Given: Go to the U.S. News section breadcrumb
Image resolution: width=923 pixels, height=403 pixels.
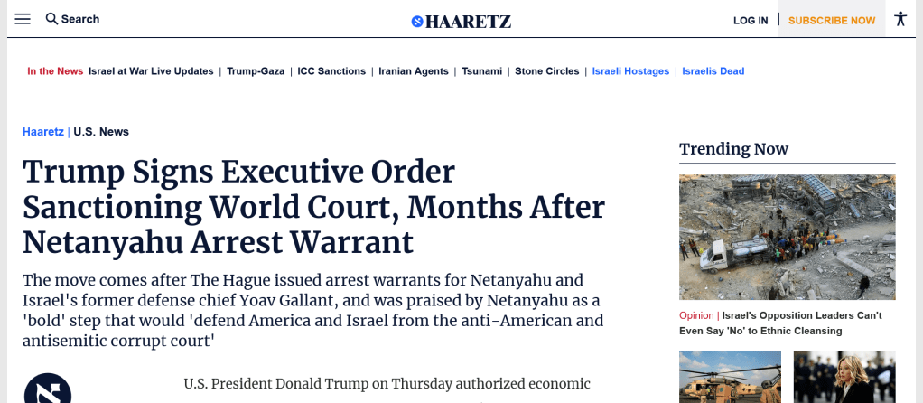Looking at the screenshot, I should pyautogui.click(x=101, y=132).
